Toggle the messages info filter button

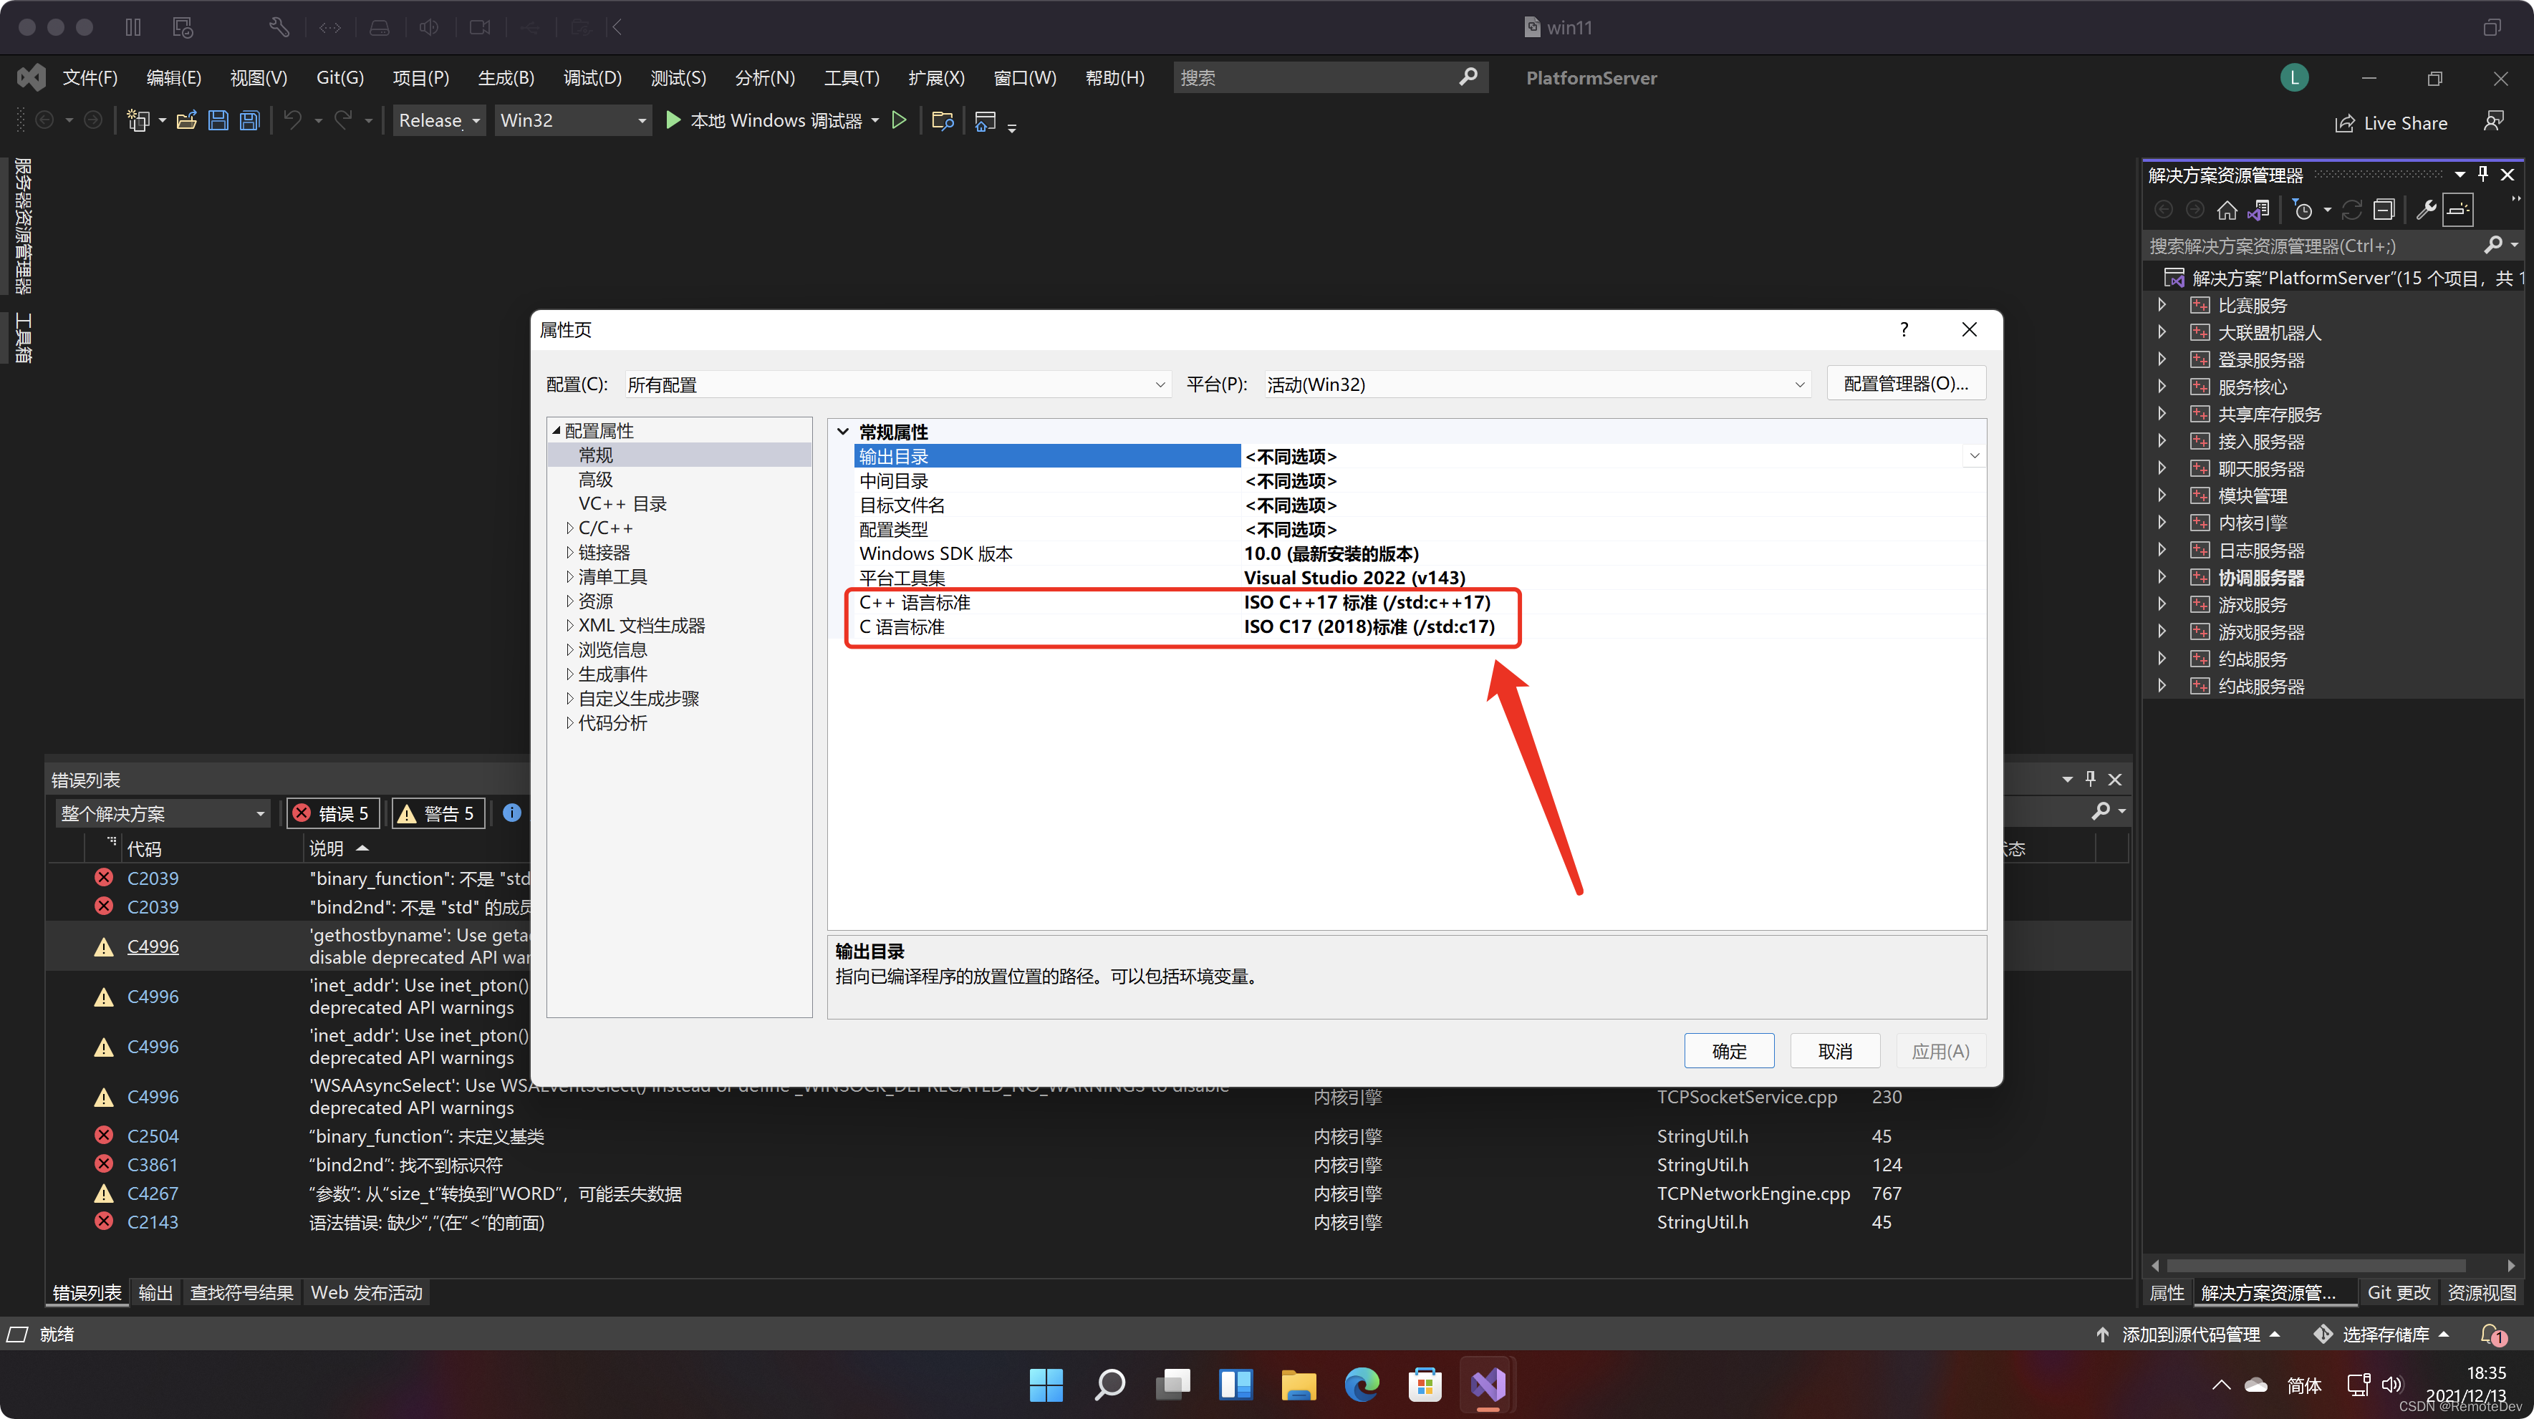(511, 813)
